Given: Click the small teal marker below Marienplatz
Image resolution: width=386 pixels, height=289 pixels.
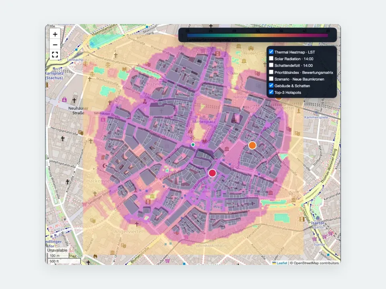Looking at the screenshot, I should click(x=193, y=145).
